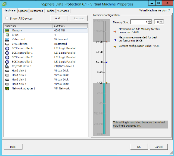174x156 pixels.
Task: Click the 8 GB tick label on slider
Action: pos(100,72)
